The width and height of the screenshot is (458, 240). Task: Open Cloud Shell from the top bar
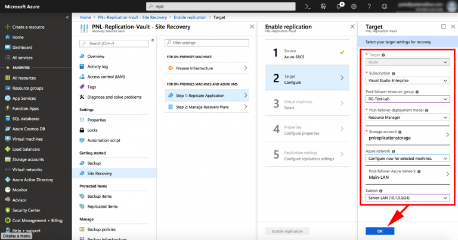click(308, 7)
